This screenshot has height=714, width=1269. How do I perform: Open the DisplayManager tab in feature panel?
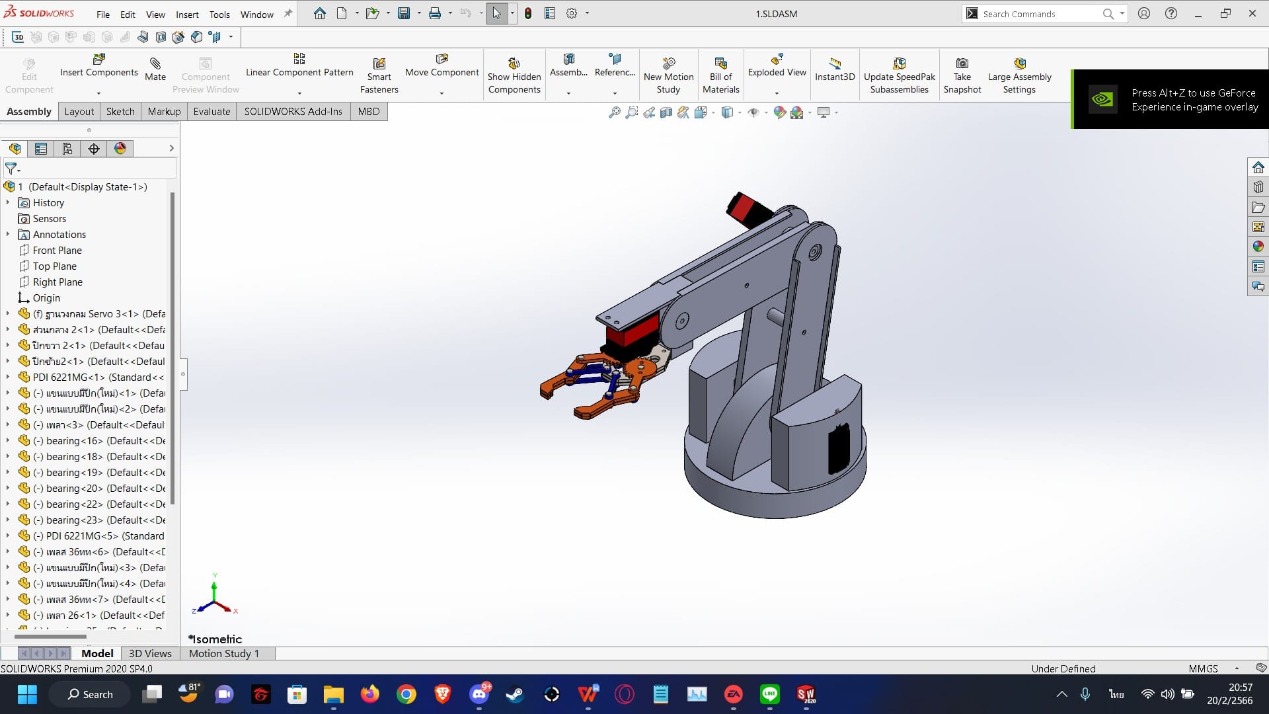(120, 149)
